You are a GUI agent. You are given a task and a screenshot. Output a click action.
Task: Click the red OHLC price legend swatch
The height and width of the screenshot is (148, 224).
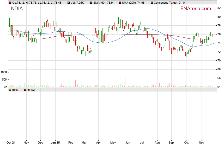(10, 3)
